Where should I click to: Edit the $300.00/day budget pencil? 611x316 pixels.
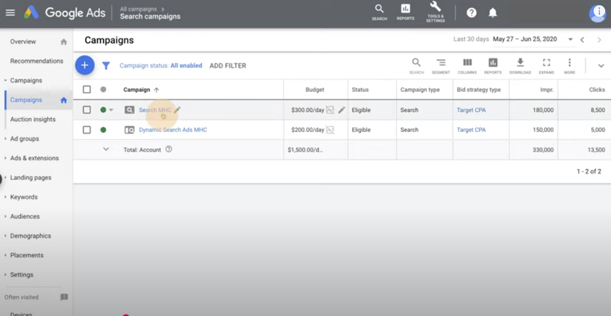pos(342,110)
